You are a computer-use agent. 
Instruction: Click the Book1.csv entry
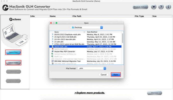pyautogui.click(x=58, y=56)
